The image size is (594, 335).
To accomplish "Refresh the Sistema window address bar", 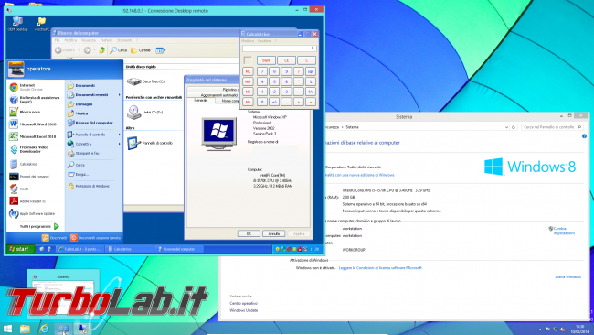I will 514,127.
